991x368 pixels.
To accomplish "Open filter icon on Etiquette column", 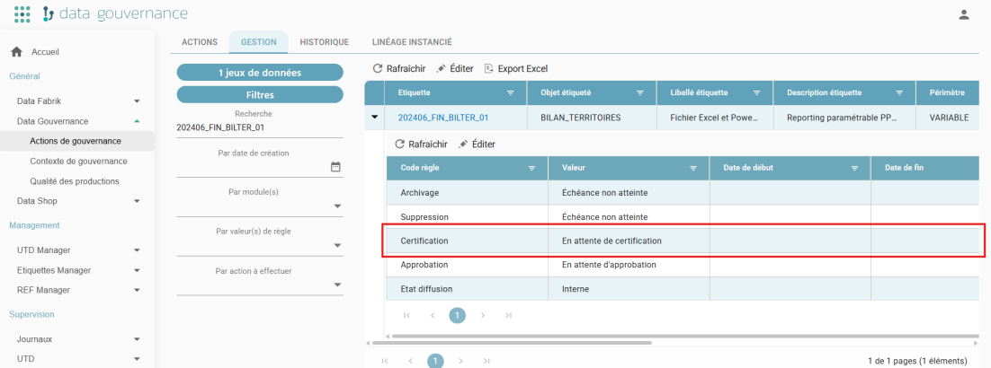I will pyautogui.click(x=511, y=92).
